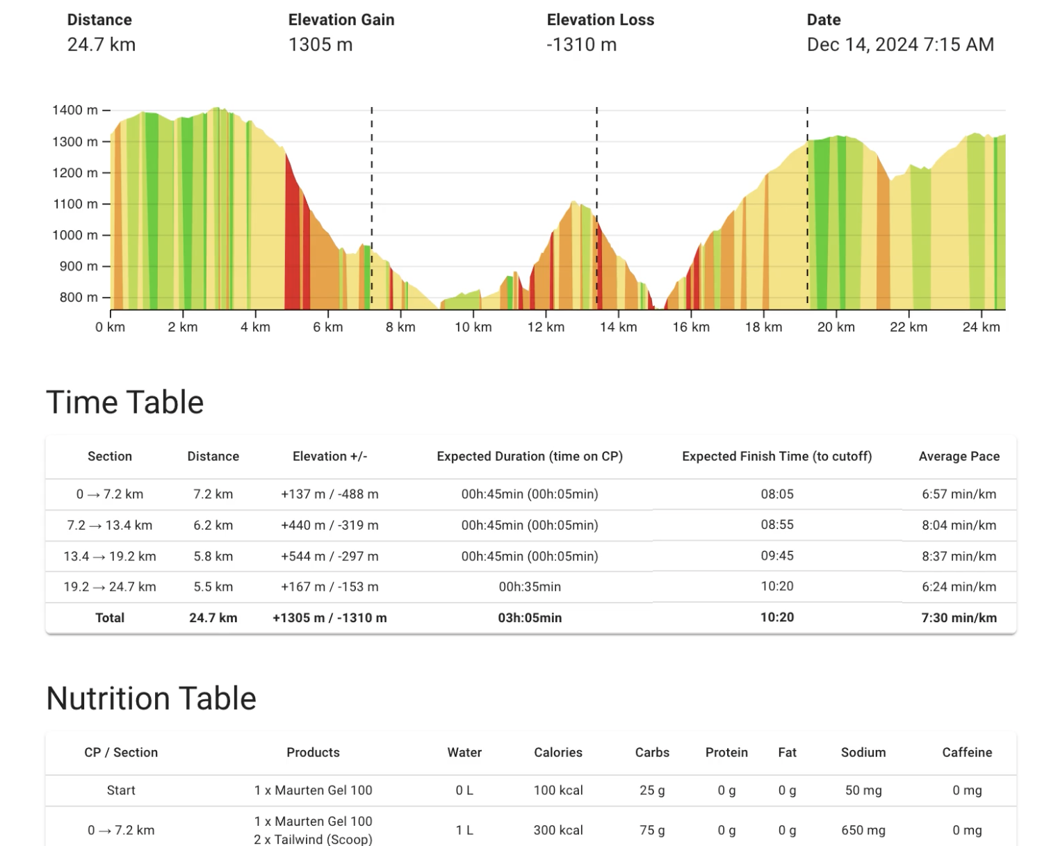Click the Time Table heading
The image size is (1058, 846).
tap(125, 402)
